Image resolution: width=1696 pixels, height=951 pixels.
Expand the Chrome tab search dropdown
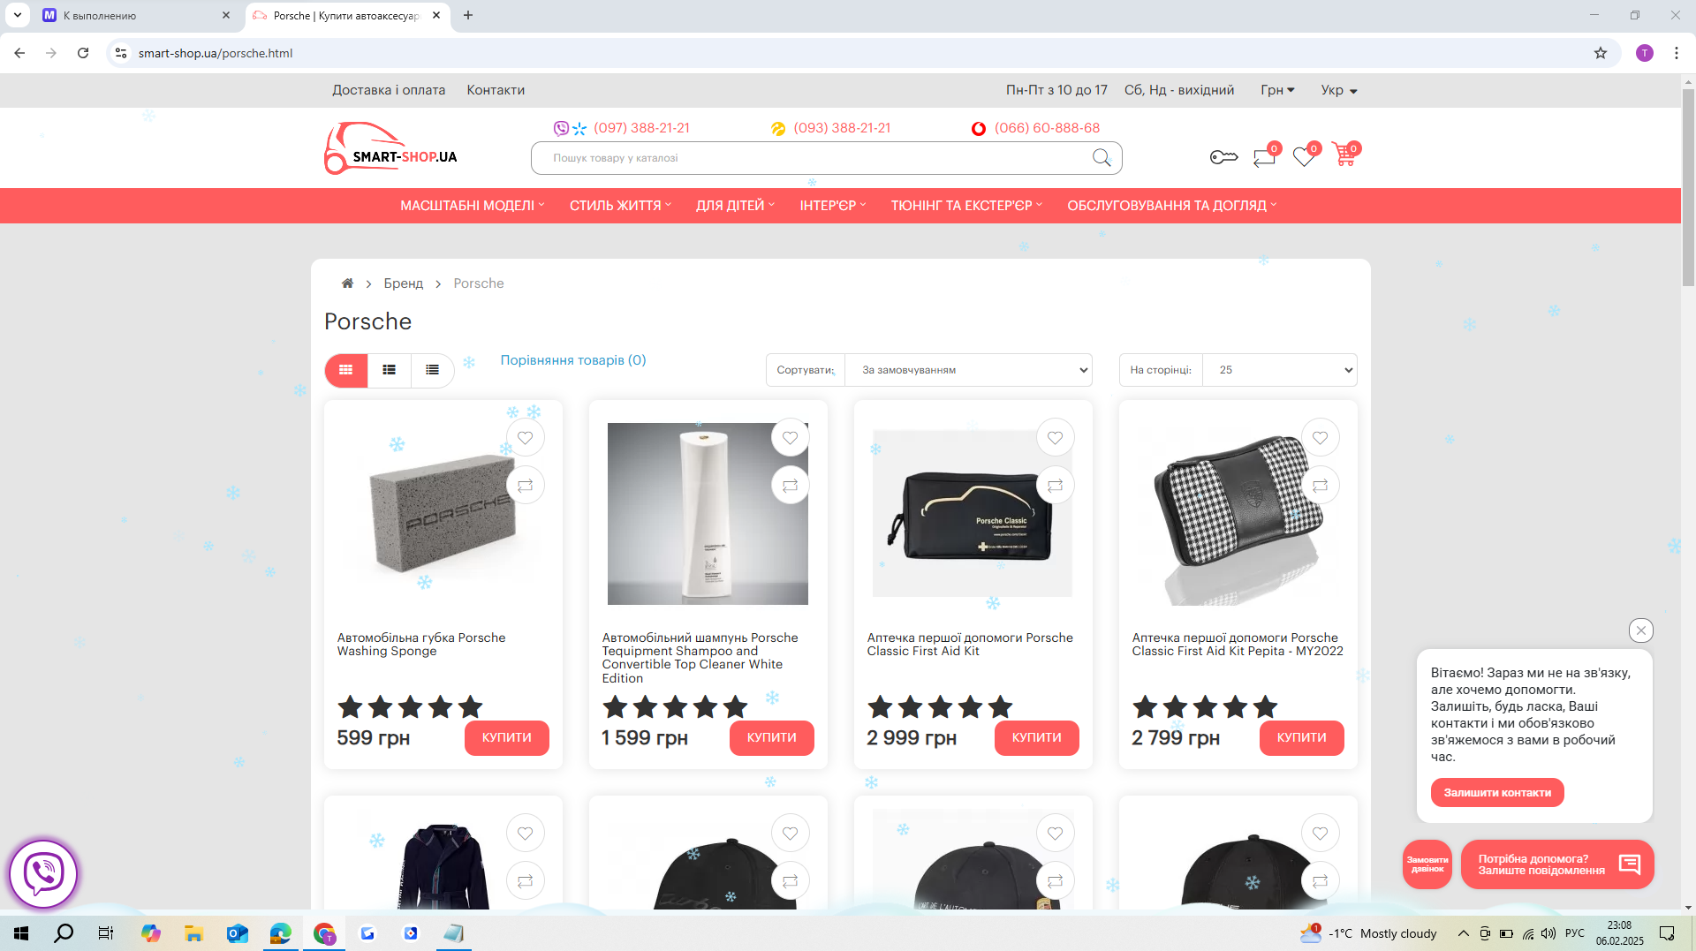(x=17, y=15)
